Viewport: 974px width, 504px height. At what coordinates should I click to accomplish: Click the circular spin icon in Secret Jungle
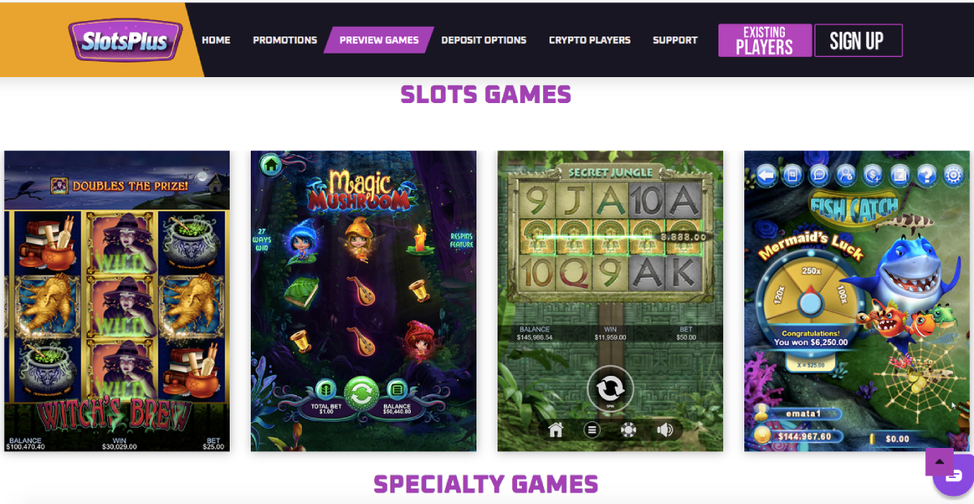610,388
